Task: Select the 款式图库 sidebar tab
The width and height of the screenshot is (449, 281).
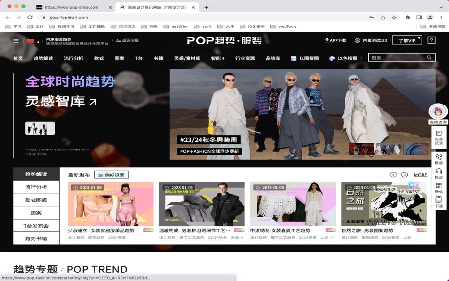Action: [36, 200]
